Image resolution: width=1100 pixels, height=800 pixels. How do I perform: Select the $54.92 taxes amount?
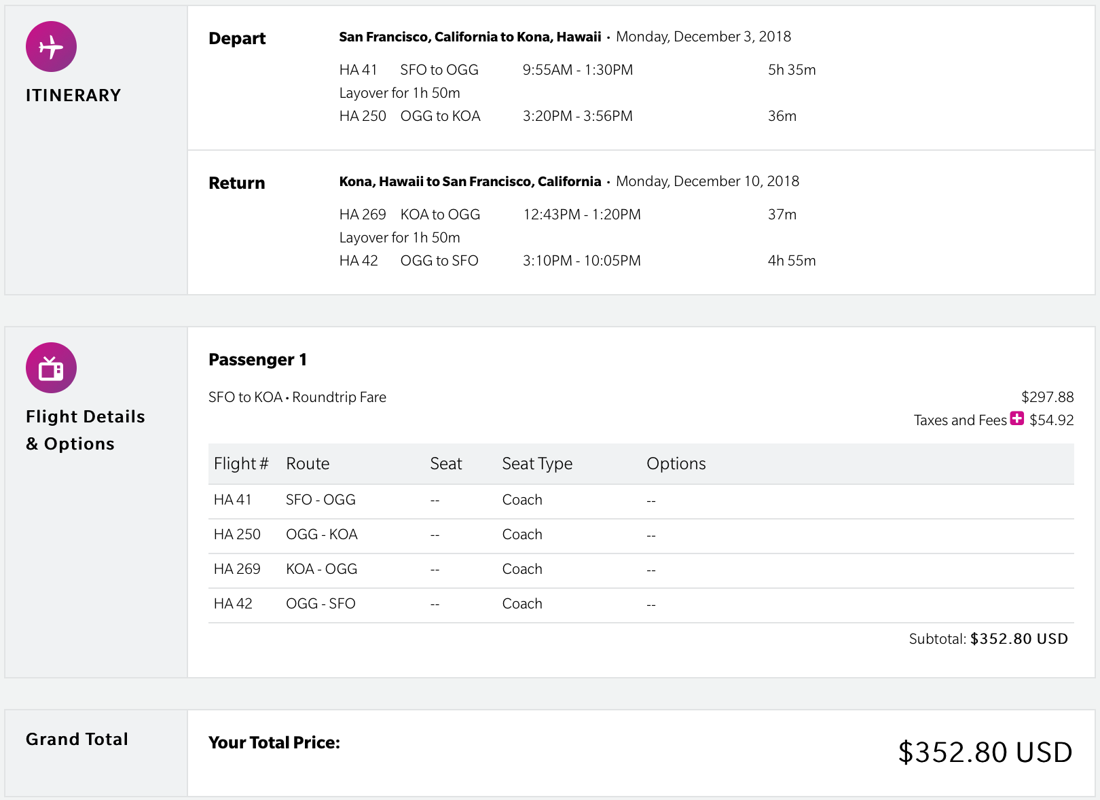(1052, 420)
